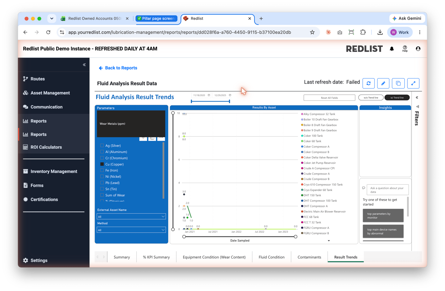Click the calendar icon beside start date 11/18/2020
445x291 pixels.
click(x=209, y=95)
